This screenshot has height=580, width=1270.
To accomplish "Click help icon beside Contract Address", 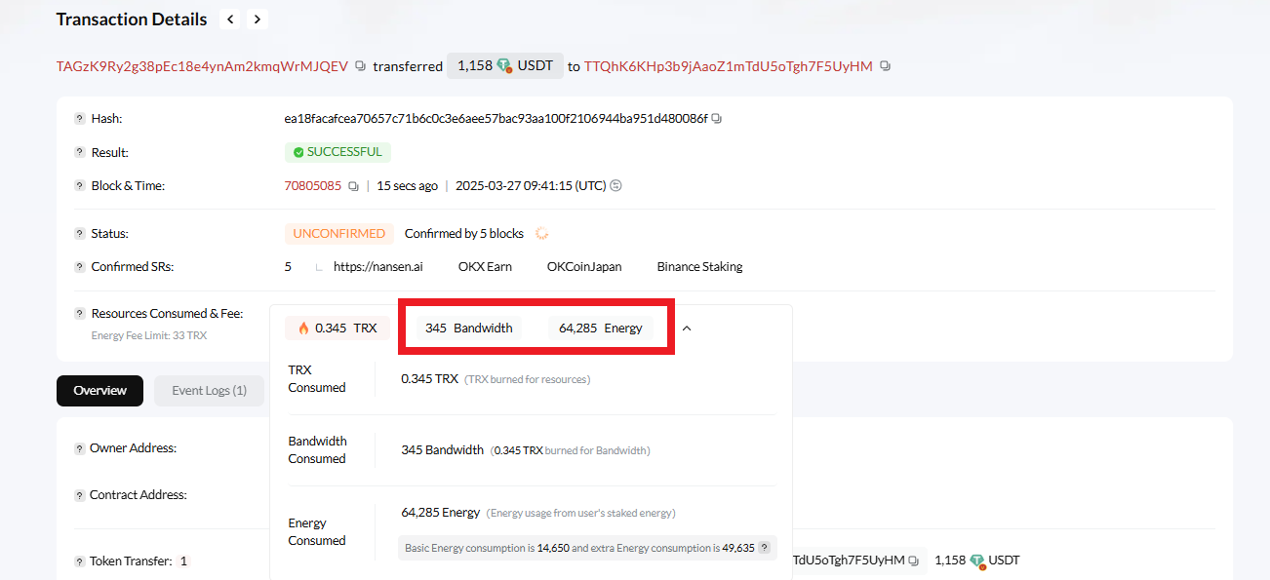I will 80,495.
